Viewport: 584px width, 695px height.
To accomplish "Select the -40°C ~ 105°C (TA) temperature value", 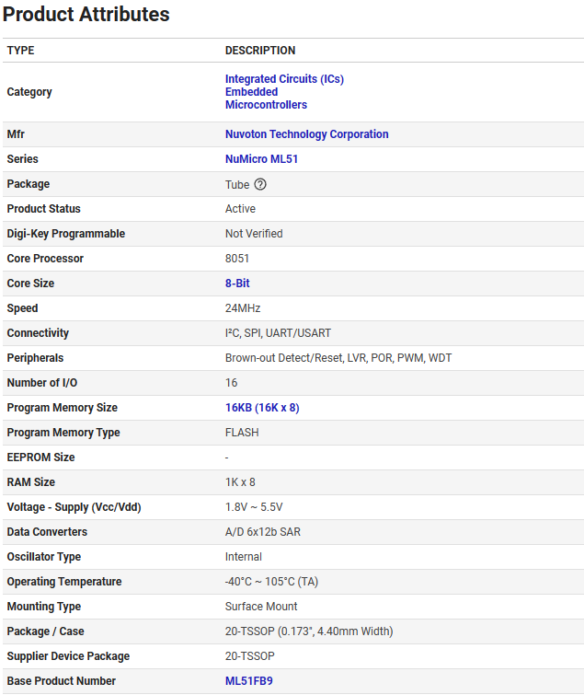I will click(271, 582).
